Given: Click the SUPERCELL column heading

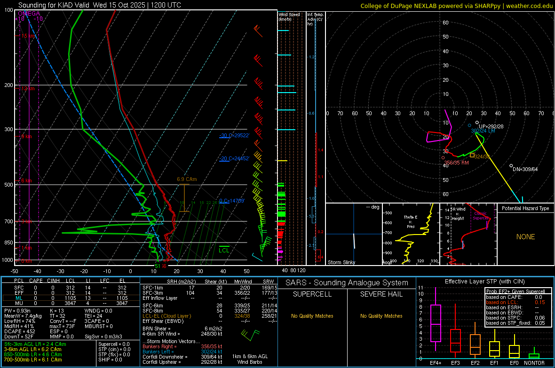Looking at the screenshot, I should [x=312, y=294].
